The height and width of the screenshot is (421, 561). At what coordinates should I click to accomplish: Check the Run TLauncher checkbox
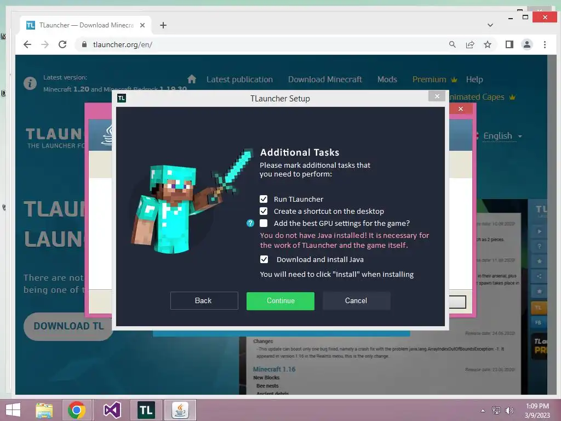264,199
